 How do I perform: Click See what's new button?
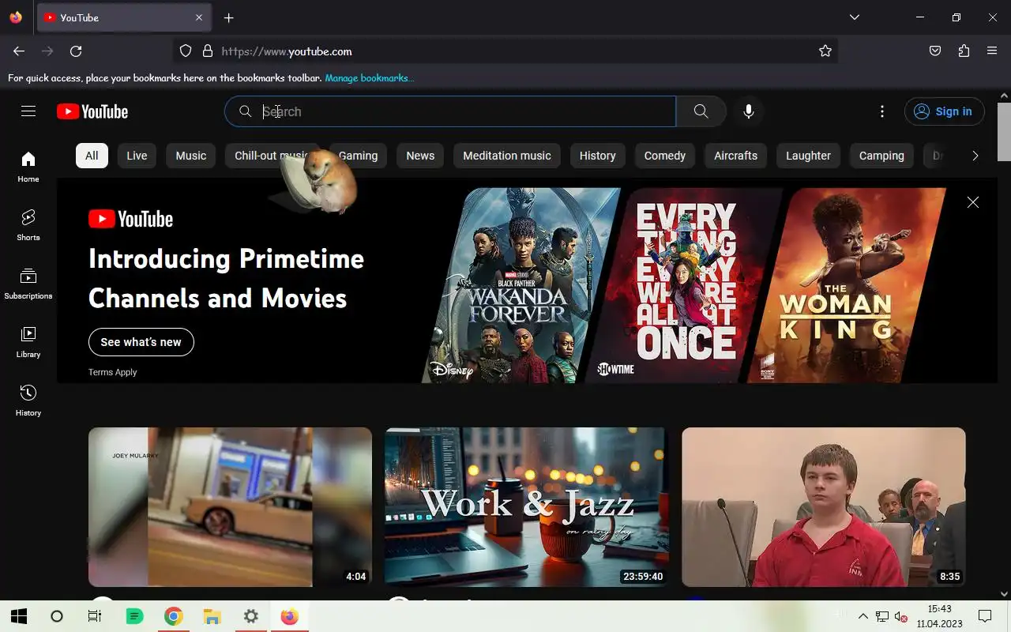(141, 342)
